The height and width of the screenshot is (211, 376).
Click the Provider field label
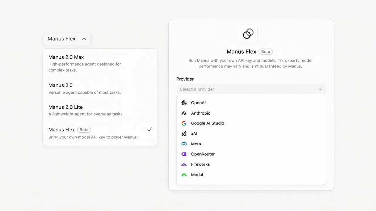[x=185, y=79]
